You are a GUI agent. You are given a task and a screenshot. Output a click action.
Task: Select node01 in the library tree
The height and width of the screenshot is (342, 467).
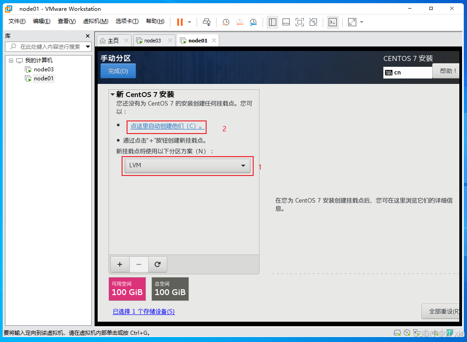(x=43, y=79)
